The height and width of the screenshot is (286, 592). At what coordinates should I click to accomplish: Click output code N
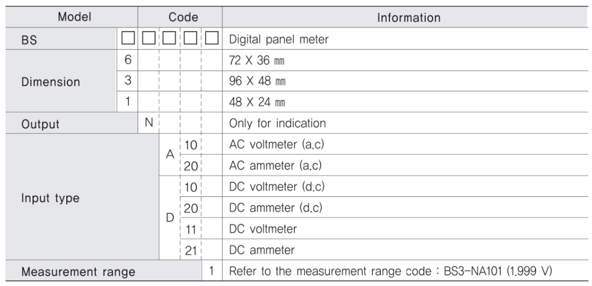click(x=149, y=123)
